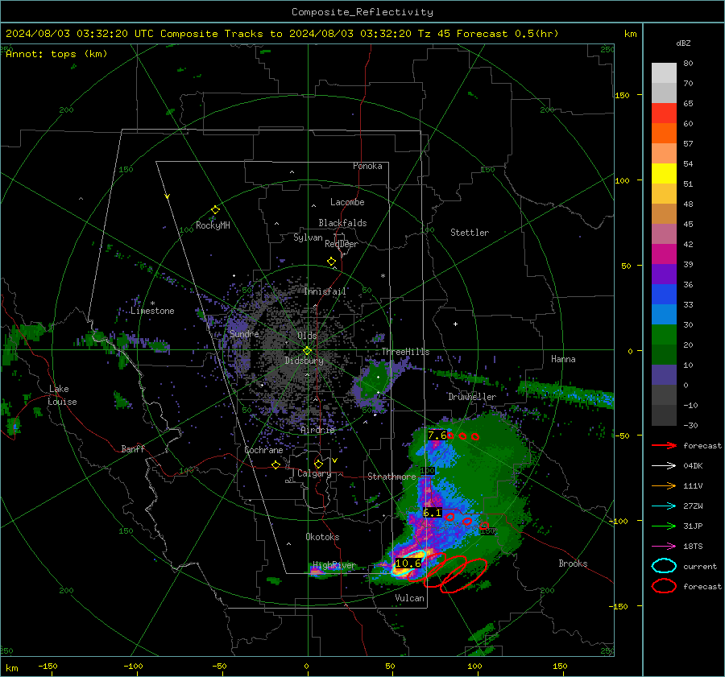Viewport: 725px width, 677px height.
Task: Click the radar center diamond near Didsbury
Action: point(307,350)
